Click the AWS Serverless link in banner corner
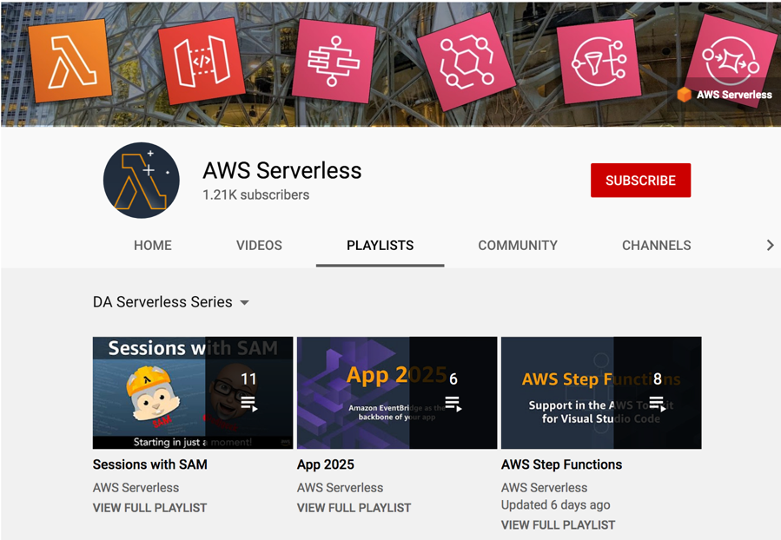This screenshot has height=540, width=781. pos(725,95)
